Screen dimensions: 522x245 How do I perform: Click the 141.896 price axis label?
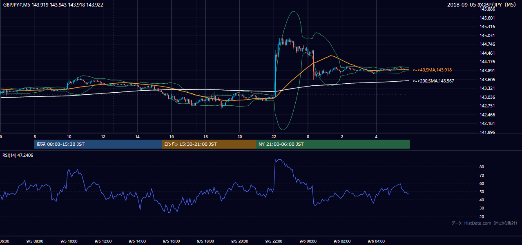[487, 132]
